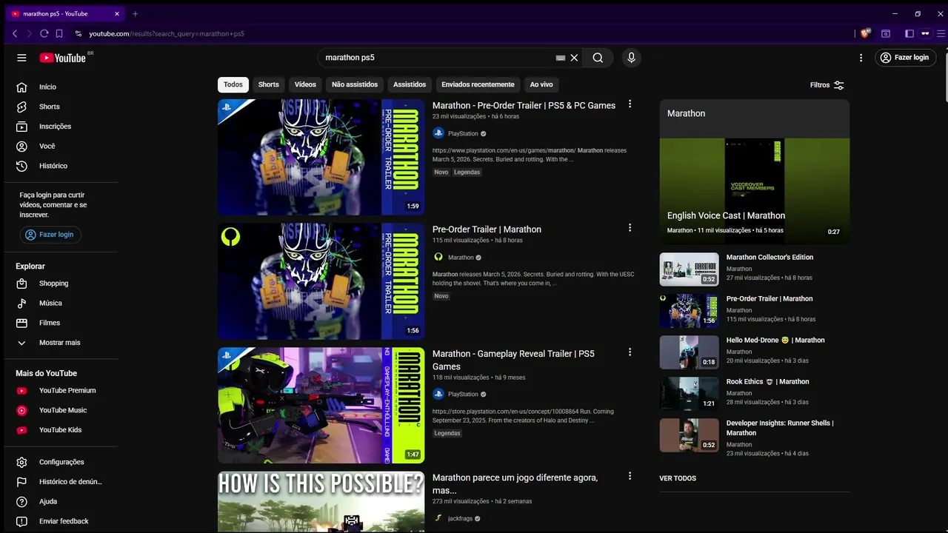Open options for the 115 mil Pre-Order Trailer result
This screenshot has width=948, height=533.
[x=630, y=228]
